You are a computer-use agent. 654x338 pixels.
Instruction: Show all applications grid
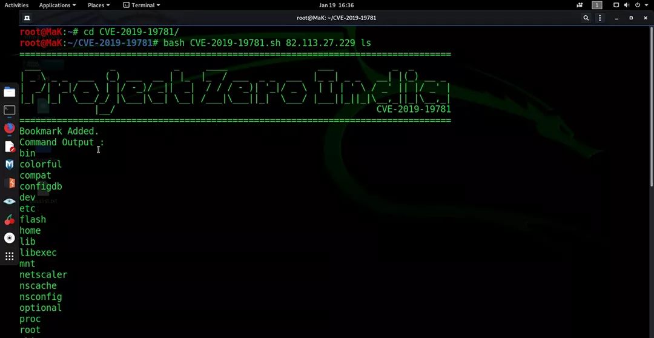point(10,256)
